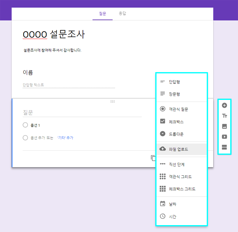Select 파일 업로드 menu option
Image resolution: width=238 pixels, height=232 pixels.
click(x=181, y=149)
